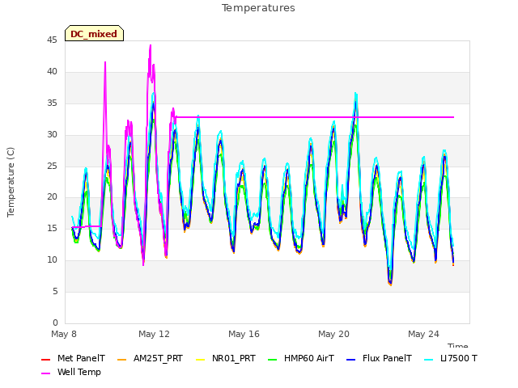The width and height of the screenshot is (518, 388).
Task: Click the Temperatures chart title
Action: pyautogui.click(x=258, y=8)
